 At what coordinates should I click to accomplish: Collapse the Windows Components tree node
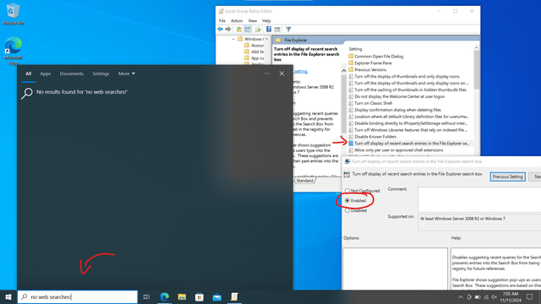233,39
